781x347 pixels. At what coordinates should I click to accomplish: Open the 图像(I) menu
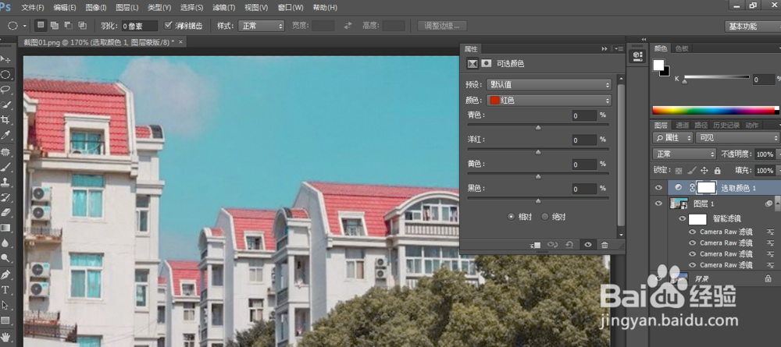[95, 8]
